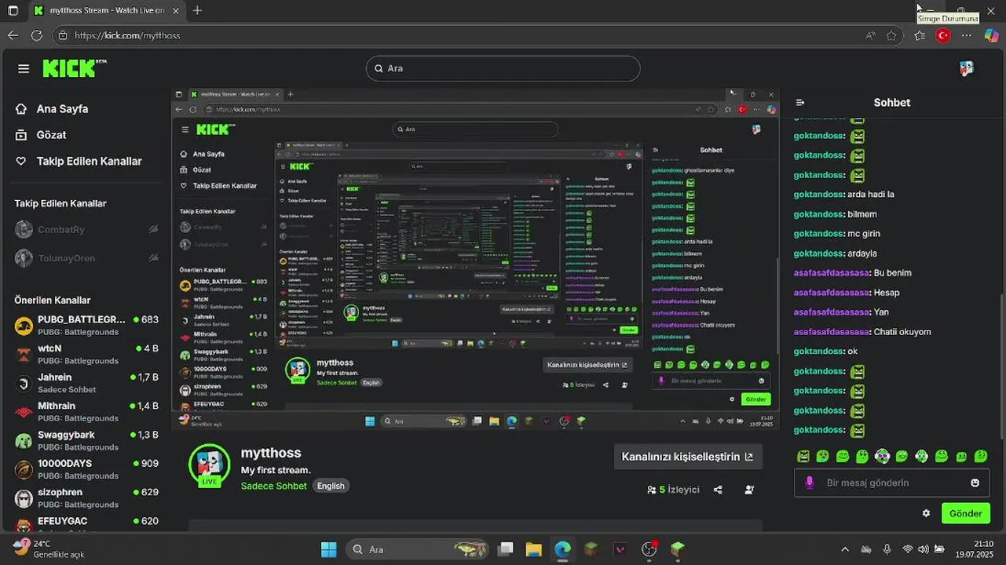Open Swaggybark channel showing 1,3 B viewers

(86, 440)
